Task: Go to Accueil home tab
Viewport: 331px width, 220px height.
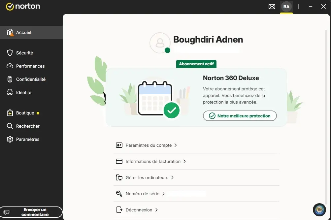Action: [x=31, y=32]
